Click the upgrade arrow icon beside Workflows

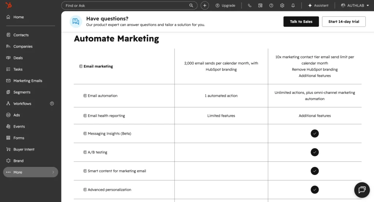[52, 103]
